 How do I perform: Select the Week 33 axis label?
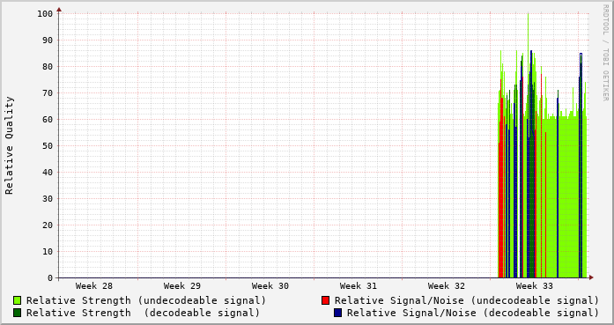click(x=535, y=286)
